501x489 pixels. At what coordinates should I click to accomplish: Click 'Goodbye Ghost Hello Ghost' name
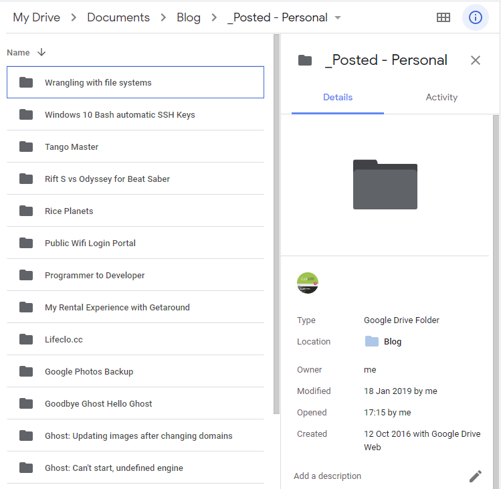[x=98, y=404]
